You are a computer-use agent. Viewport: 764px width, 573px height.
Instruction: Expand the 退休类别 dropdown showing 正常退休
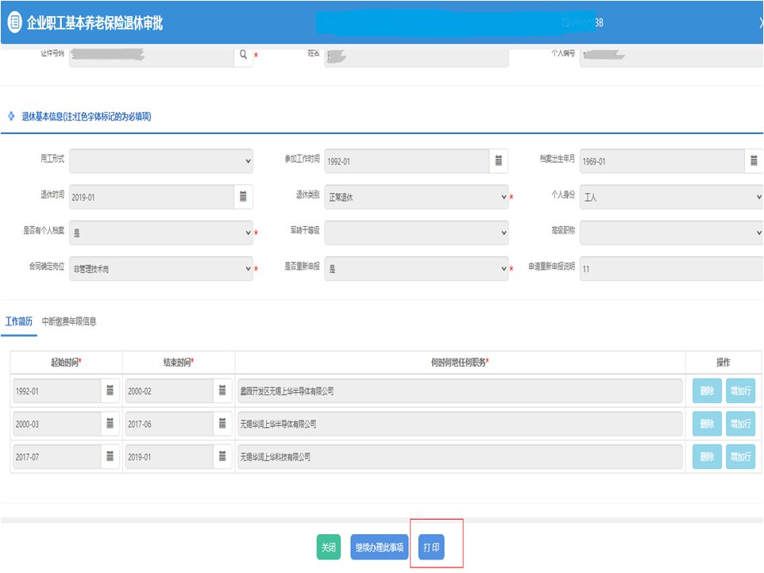416,197
